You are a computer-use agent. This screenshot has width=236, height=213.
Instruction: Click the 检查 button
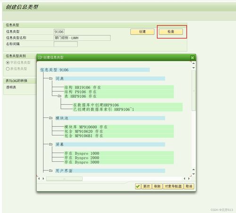pyautogui.click(x=171, y=32)
